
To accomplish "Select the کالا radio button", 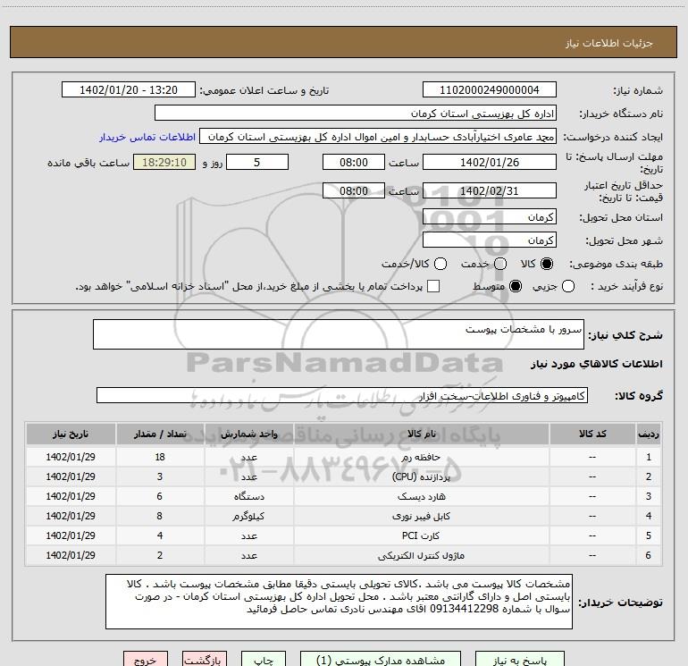I will pos(547,264).
